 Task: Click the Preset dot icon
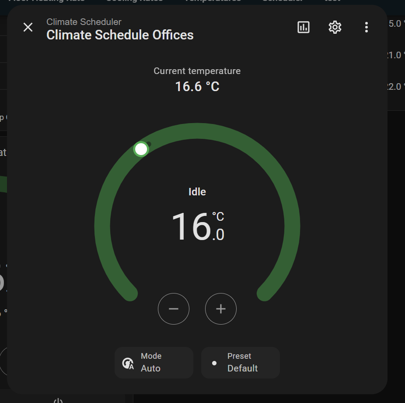tap(214, 363)
